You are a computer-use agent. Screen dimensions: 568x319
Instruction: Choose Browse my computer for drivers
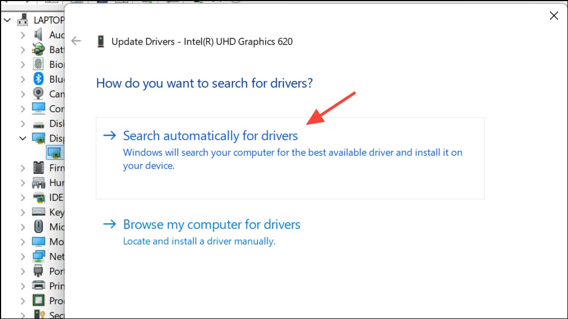pyautogui.click(x=290, y=232)
